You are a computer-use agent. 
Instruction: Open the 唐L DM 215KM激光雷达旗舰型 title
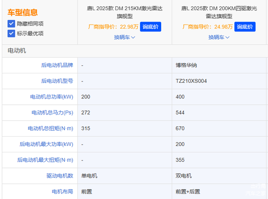pos(124,12)
